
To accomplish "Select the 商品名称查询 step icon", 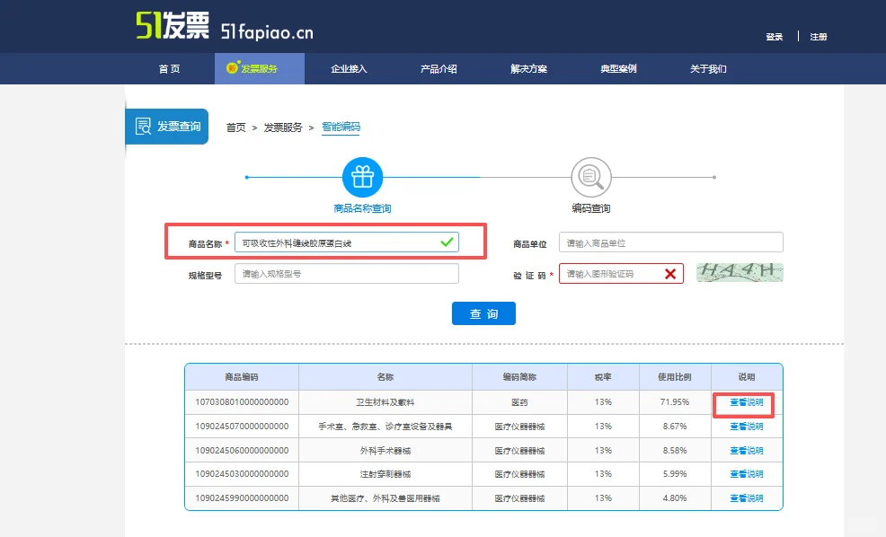I will point(363,177).
